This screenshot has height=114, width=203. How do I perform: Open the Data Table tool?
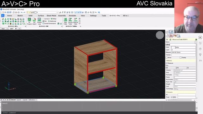(65, 21)
